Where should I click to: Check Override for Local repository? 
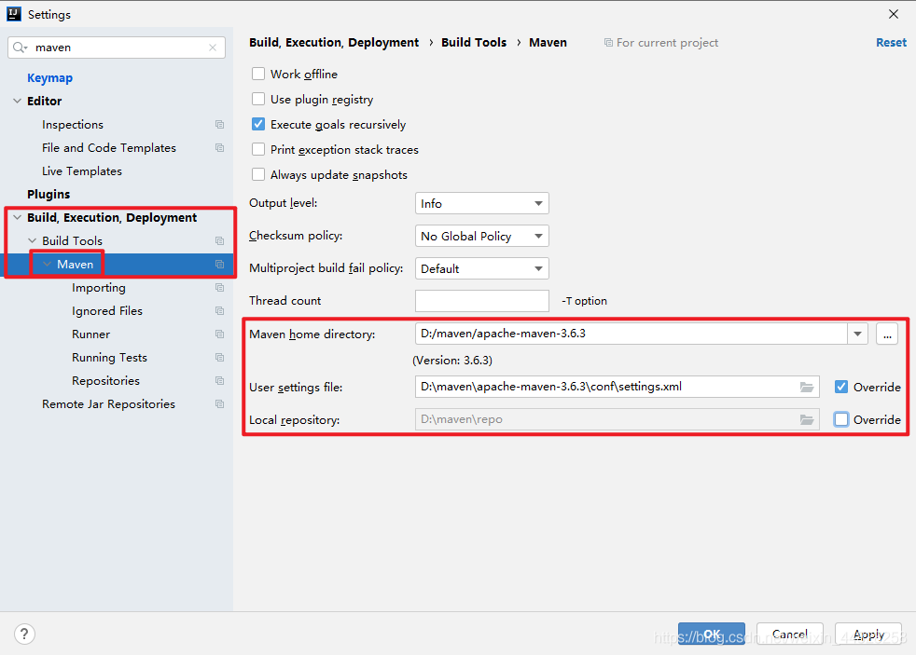tap(841, 419)
